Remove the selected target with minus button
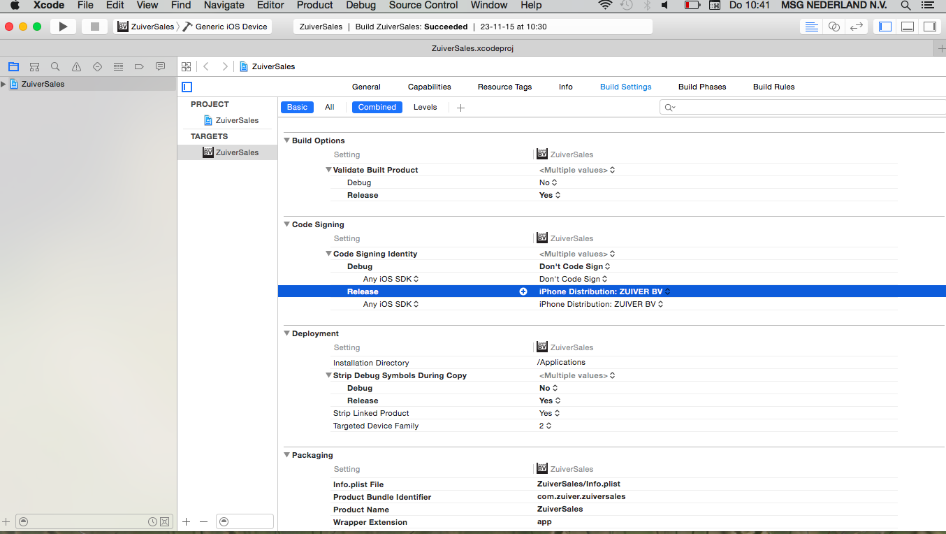Viewport: 946px width, 534px height. click(x=204, y=521)
